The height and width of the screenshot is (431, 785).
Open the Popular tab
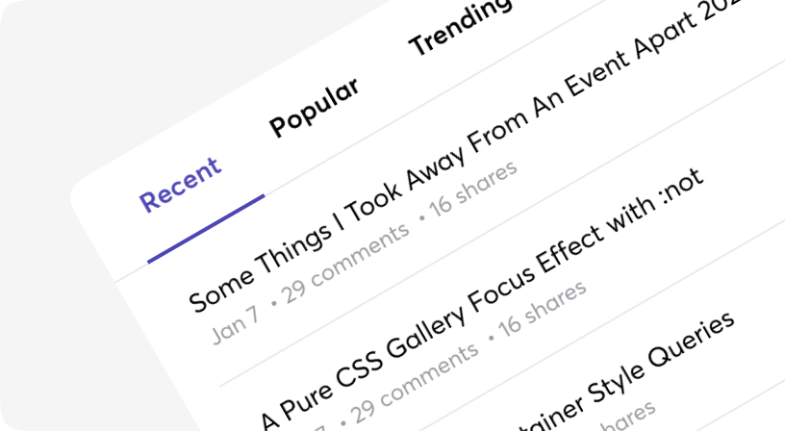(315, 107)
